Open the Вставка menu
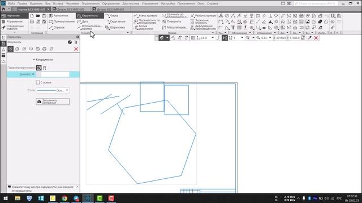Viewport: 362px width, 203px height. coord(58,3)
